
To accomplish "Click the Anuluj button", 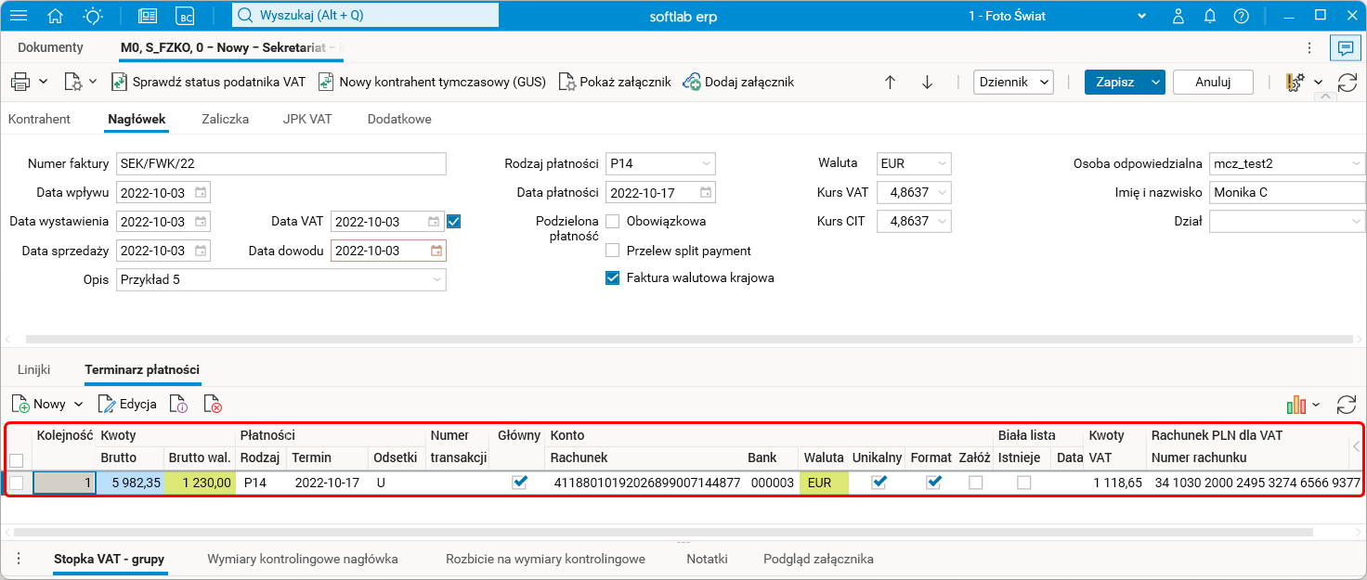I will point(1213,82).
